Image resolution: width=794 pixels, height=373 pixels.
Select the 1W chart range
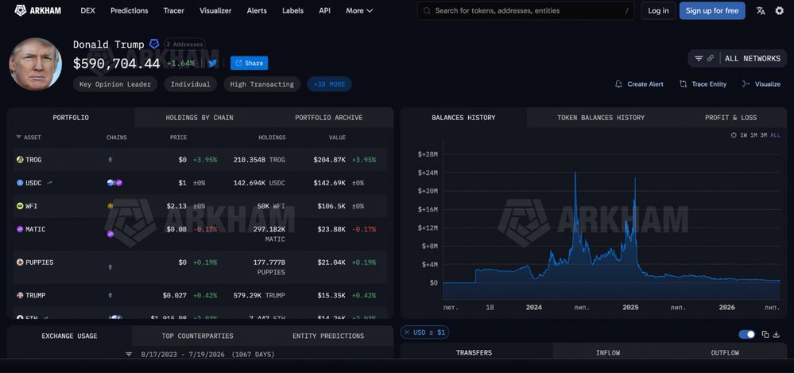pos(743,135)
